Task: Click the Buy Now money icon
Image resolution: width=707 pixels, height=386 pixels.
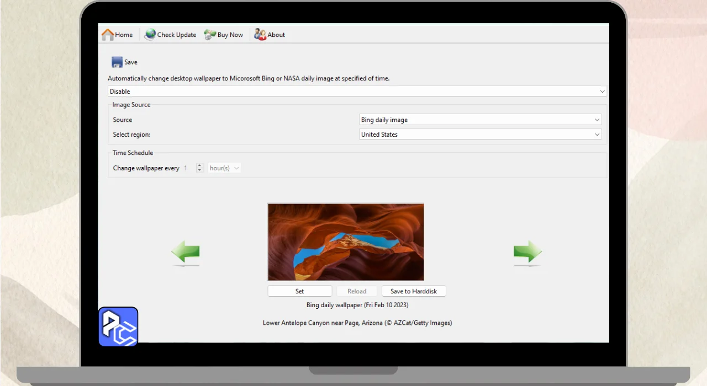Action: coord(210,34)
